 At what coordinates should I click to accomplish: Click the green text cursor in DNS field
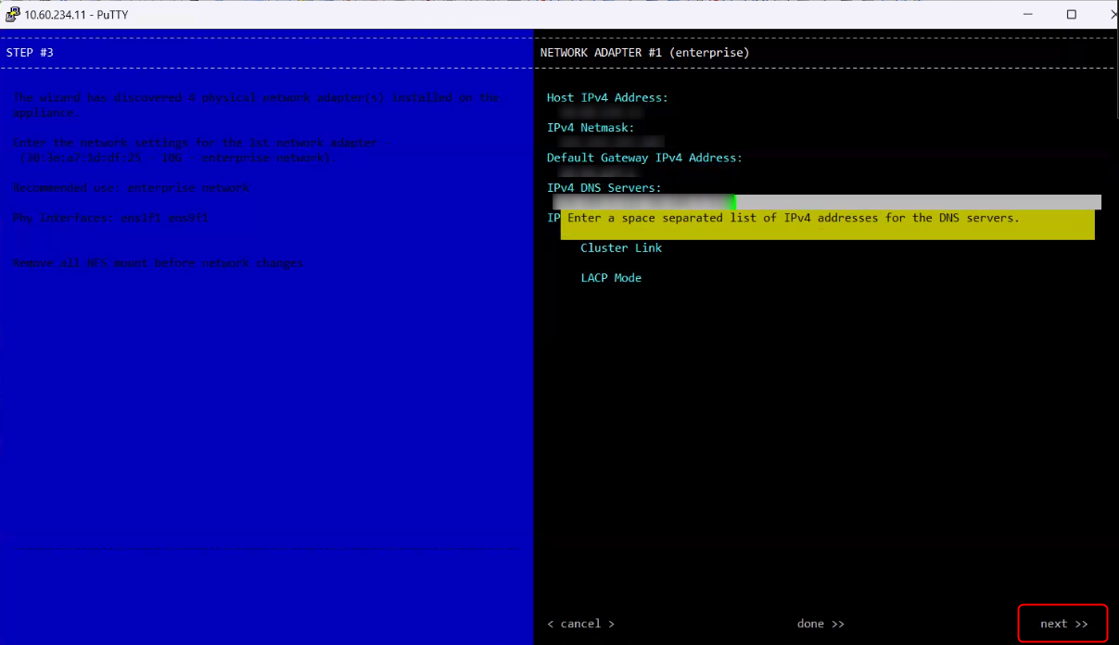tap(732, 202)
